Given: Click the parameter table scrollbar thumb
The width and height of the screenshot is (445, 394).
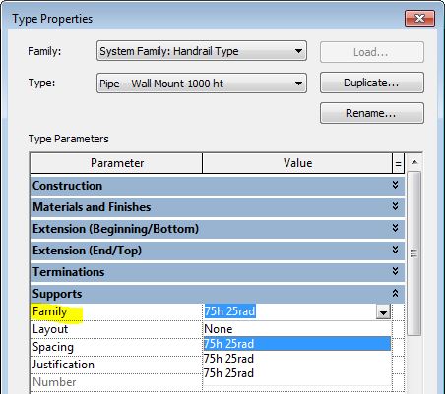Looking at the screenshot, I should pos(414,253).
